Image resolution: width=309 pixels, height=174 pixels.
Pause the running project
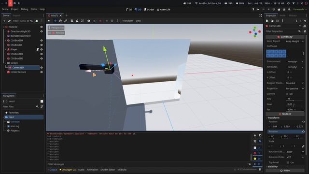264,9
